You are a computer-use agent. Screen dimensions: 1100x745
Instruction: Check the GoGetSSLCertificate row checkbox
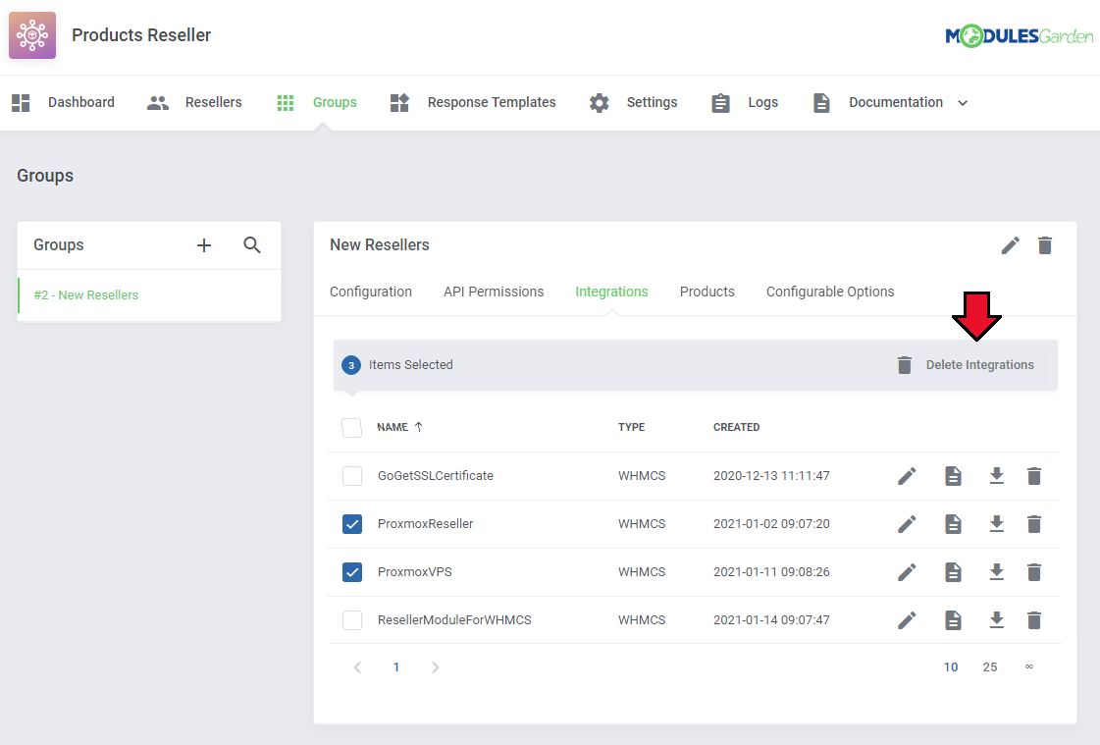click(352, 476)
